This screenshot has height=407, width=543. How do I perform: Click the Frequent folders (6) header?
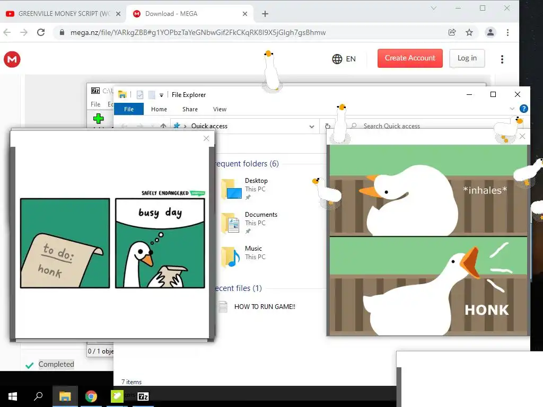click(247, 164)
